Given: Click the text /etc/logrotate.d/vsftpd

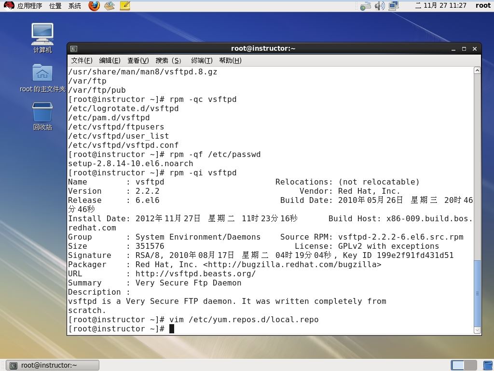Looking at the screenshot, I should [123, 109].
